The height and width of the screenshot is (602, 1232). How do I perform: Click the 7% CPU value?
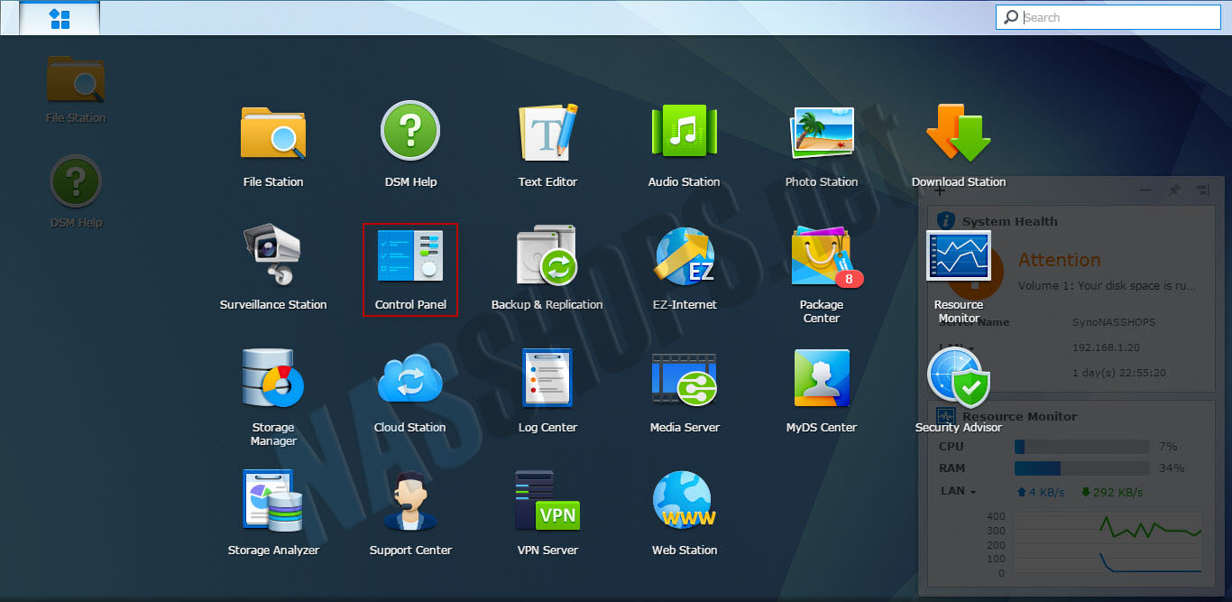(x=1168, y=447)
